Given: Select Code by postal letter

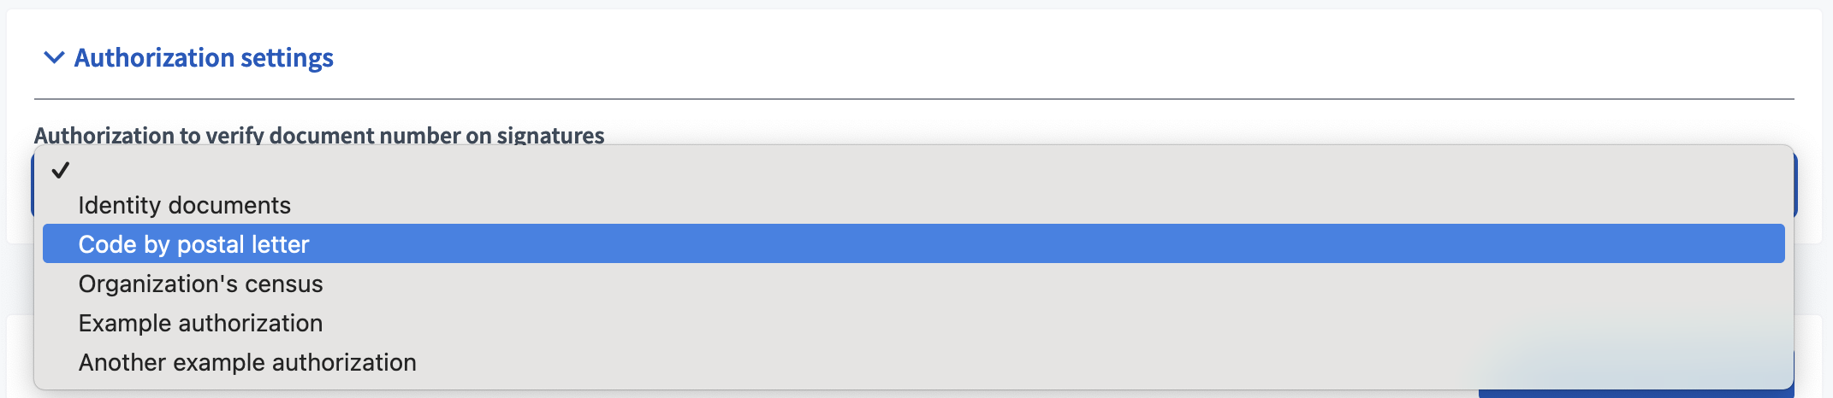Looking at the screenshot, I should click(x=194, y=244).
